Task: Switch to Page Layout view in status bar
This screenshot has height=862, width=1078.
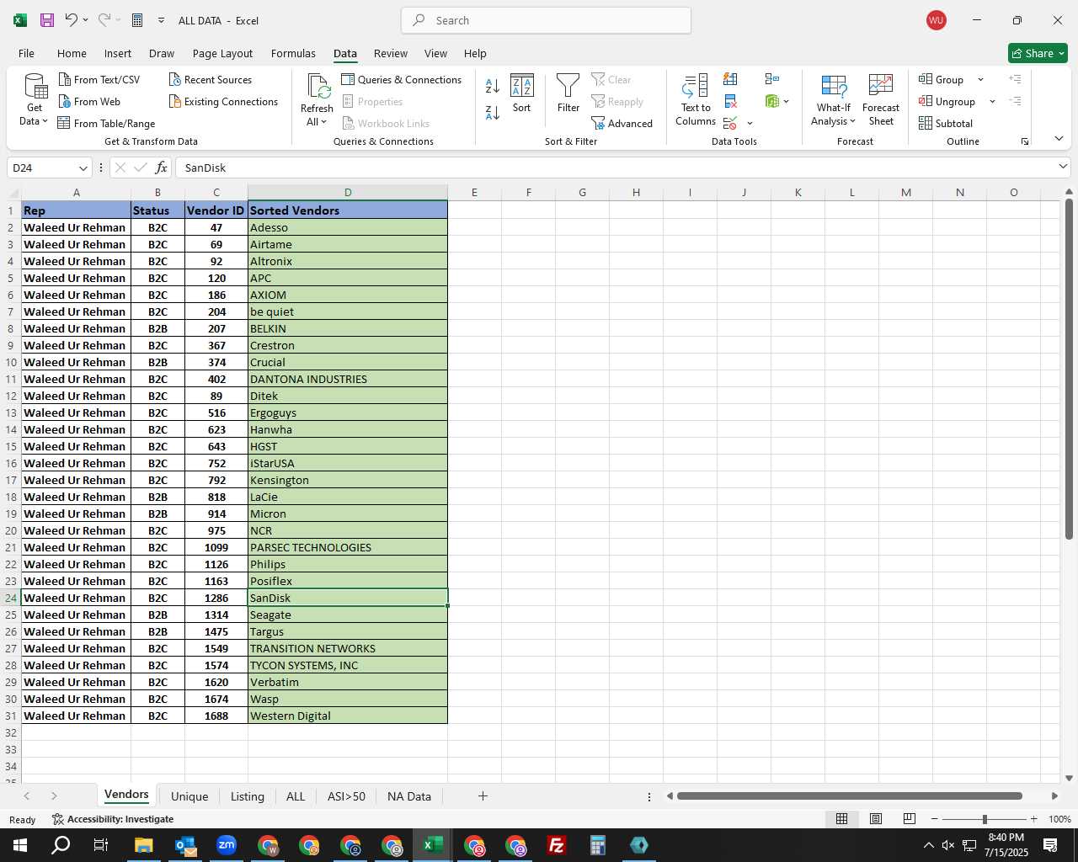Action: (875, 819)
